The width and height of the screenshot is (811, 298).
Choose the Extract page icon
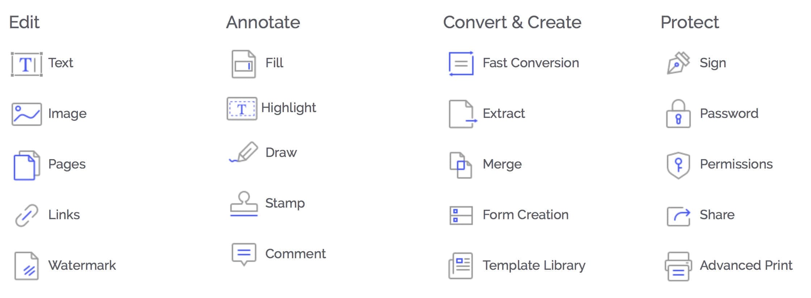click(462, 114)
